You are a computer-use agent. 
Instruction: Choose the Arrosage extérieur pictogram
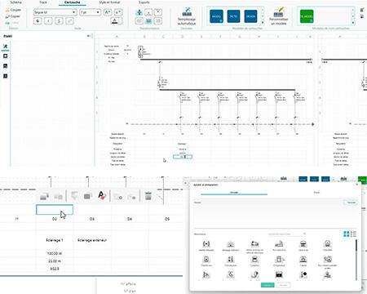point(231,246)
